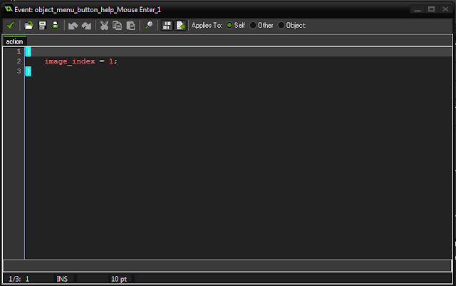Toggle the code completion grid icon
The image size is (456, 286).
click(x=167, y=26)
